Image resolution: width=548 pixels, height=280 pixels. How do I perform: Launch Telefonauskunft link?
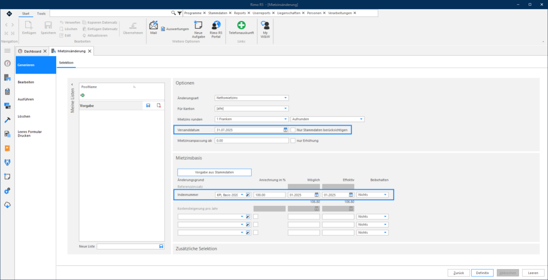pyautogui.click(x=241, y=28)
